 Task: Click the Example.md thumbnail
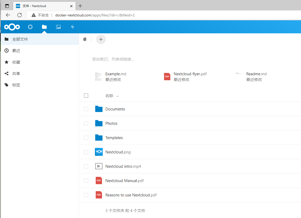[x=99, y=77]
